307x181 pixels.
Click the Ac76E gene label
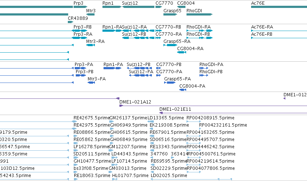click(x=258, y=3)
